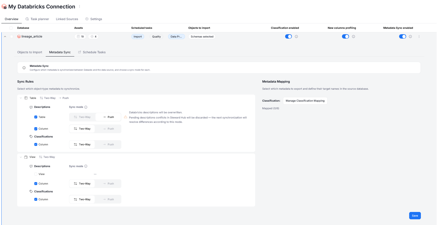
Task: Open the Settings tab
Action: 94,19
